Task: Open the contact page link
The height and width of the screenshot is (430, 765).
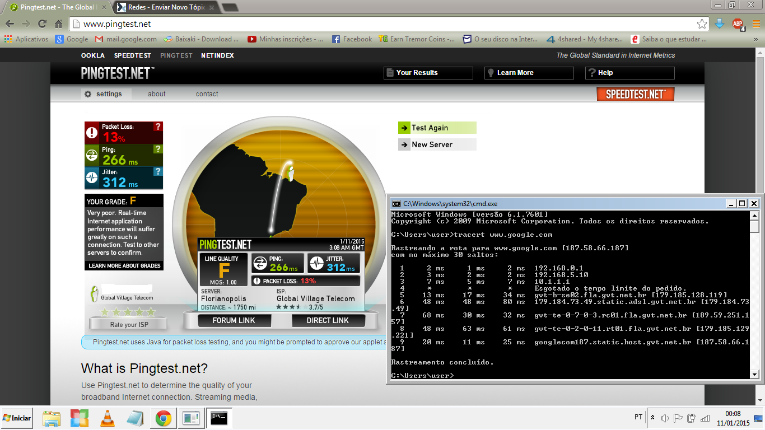Action: 207,94
